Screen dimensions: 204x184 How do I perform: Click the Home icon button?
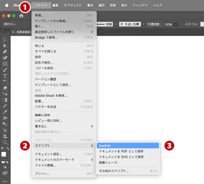[21, 16]
